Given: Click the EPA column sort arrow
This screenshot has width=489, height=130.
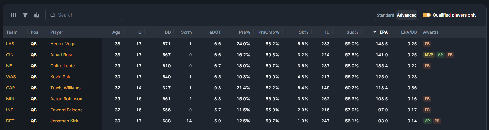Looking at the screenshot, I should 375,32.
